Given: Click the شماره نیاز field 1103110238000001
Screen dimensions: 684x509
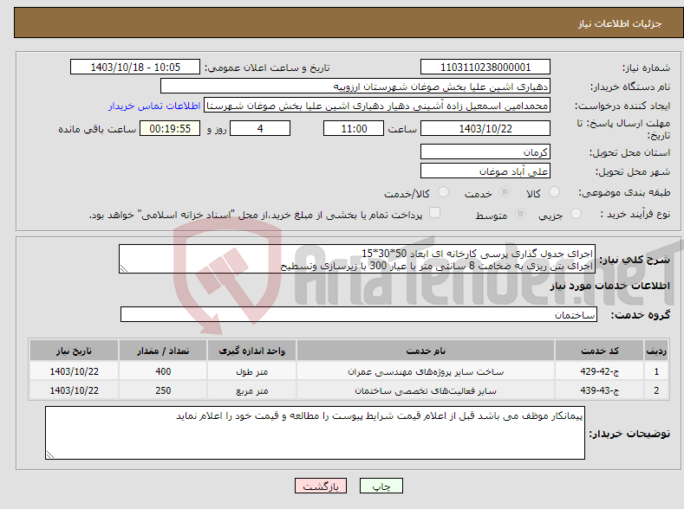Looking at the screenshot, I should tap(485, 67).
